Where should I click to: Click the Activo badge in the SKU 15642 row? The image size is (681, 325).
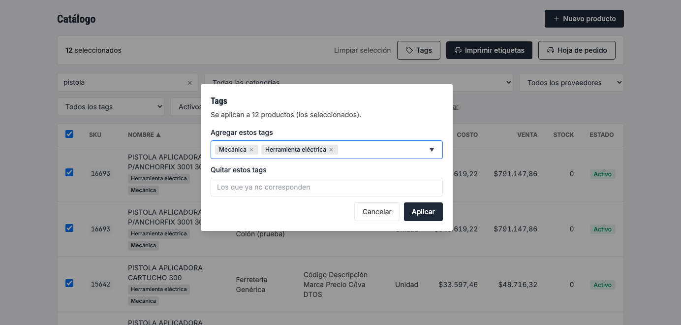point(602,285)
